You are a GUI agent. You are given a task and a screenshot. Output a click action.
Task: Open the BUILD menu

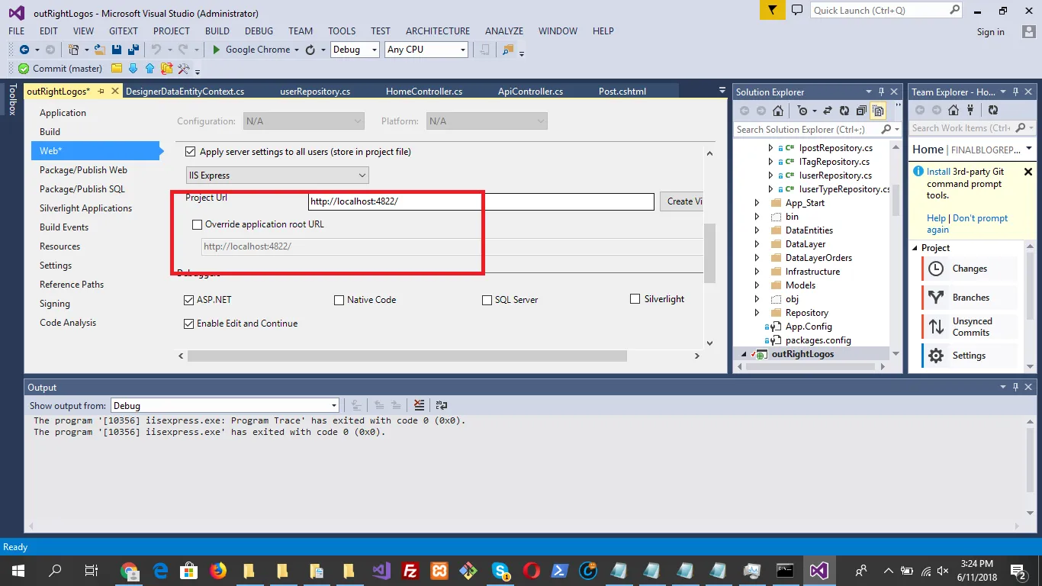217,31
